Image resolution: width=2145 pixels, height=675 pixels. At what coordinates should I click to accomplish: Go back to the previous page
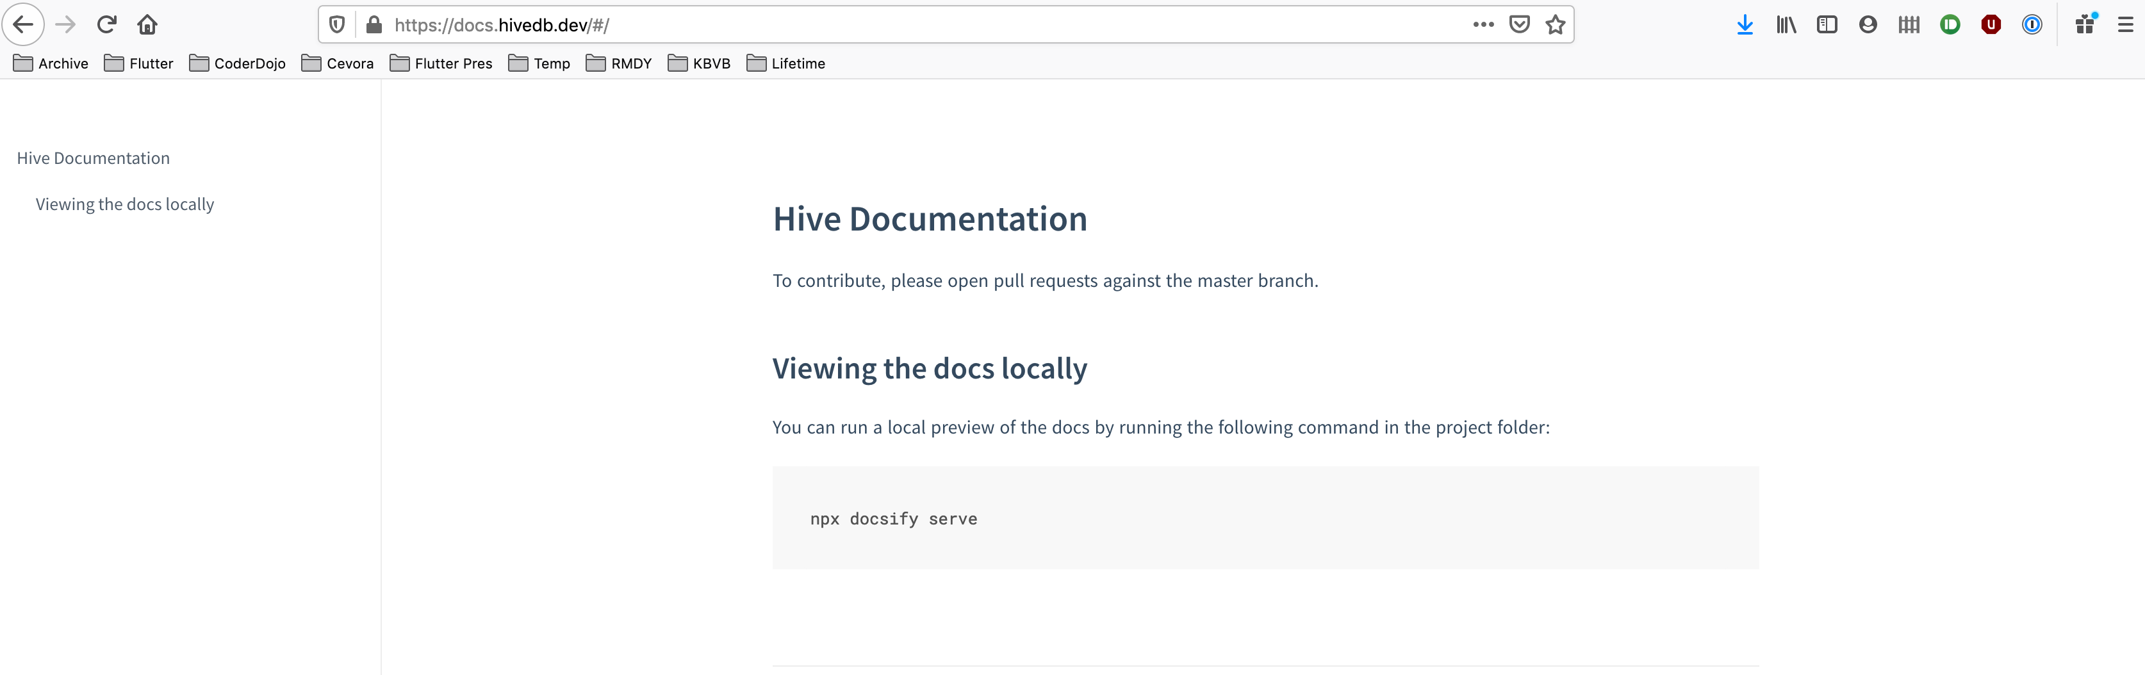point(23,25)
